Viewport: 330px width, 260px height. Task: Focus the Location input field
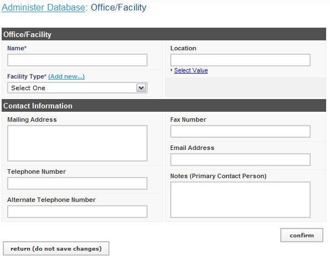pyautogui.click(x=240, y=60)
